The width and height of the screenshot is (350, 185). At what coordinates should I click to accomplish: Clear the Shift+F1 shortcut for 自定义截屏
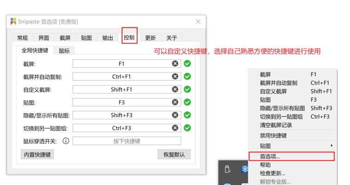[x=175, y=89]
